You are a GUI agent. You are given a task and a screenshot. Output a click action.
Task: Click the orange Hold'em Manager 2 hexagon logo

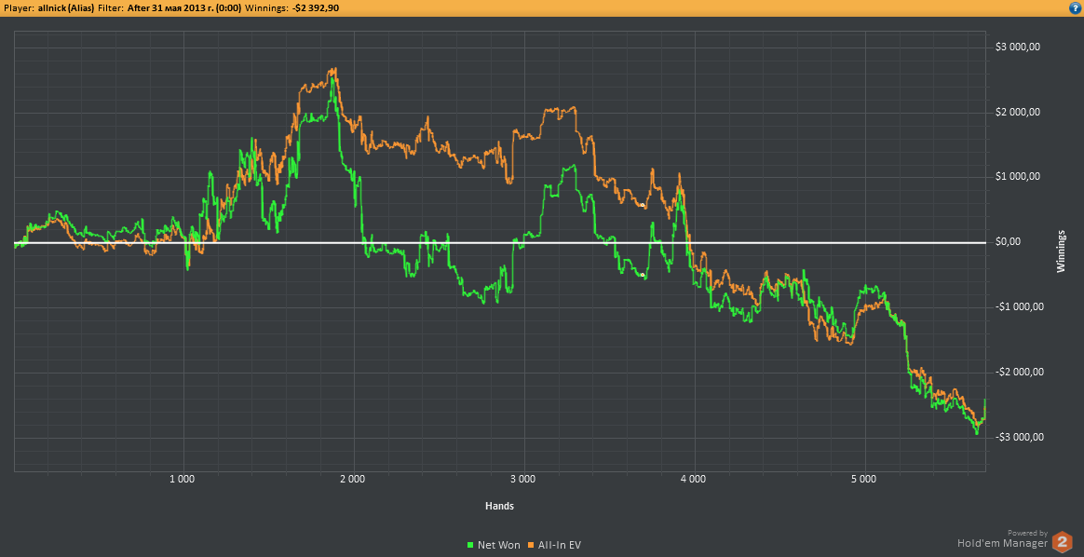coord(1062,541)
